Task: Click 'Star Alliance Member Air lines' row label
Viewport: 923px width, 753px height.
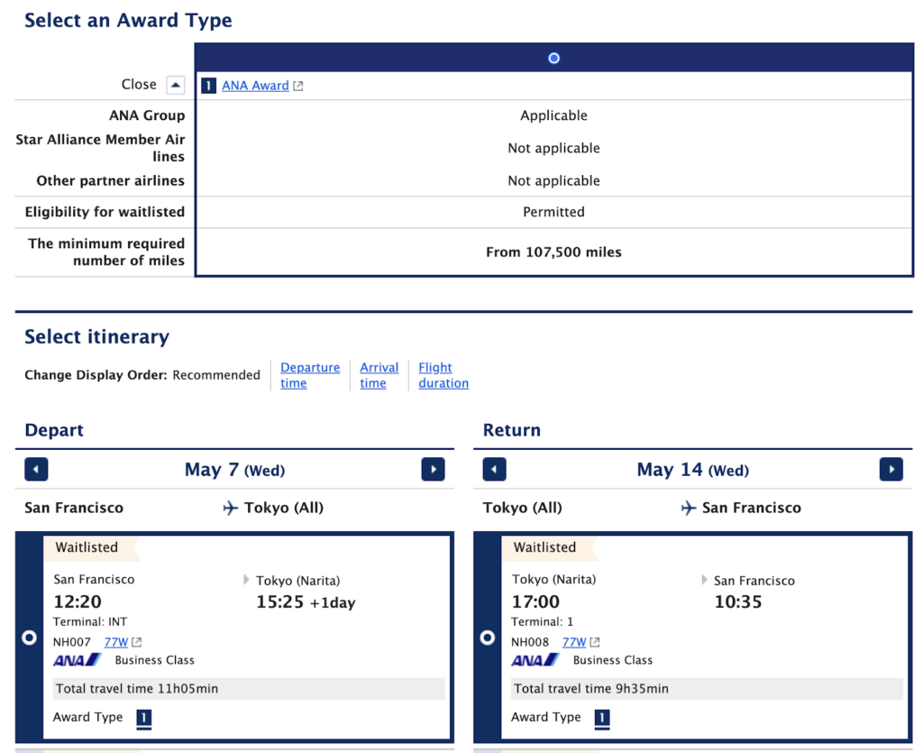Action: coord(100,148)
